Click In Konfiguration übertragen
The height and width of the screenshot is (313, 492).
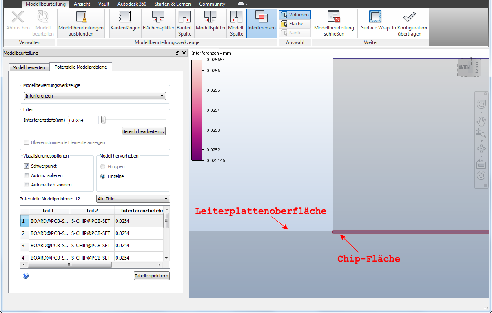pyautogui.click(x=409, y=23)
